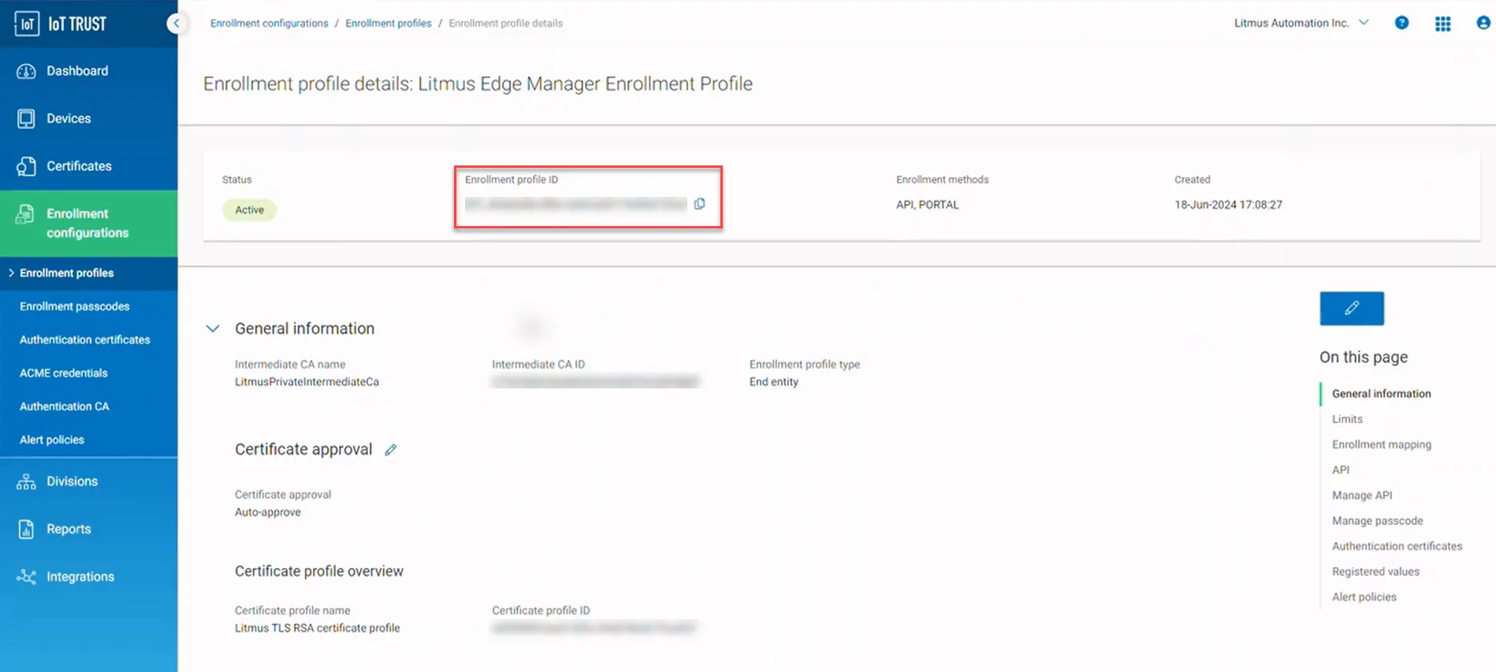Go to Enrollment profiles breadcrumb link
Viewport: 1496px width, 672px height.
(x=389, y=24)
